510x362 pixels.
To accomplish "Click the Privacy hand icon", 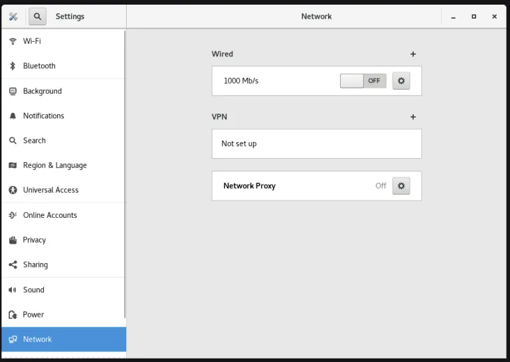I will 13,240.
